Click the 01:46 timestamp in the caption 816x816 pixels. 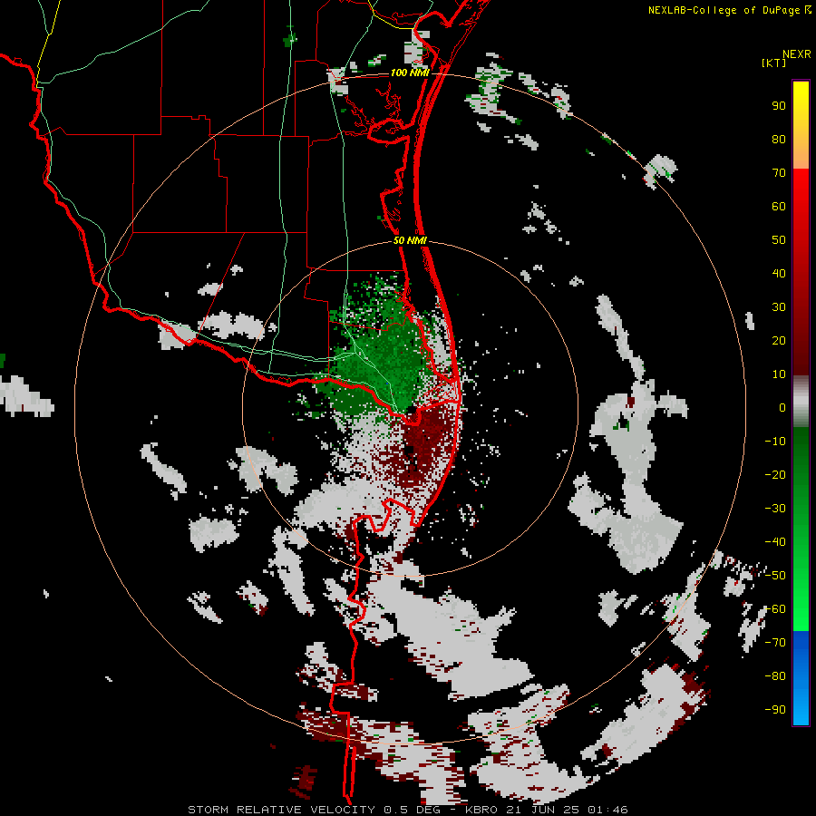pos(607,810)
